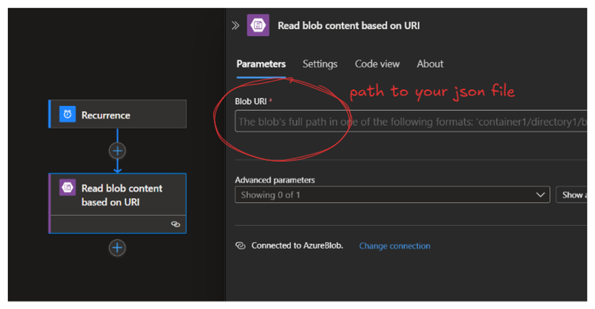This screenshot has width=595, height=309.
Task: Collapse the panel with double chevron icon
Action: tap(235, 26)
